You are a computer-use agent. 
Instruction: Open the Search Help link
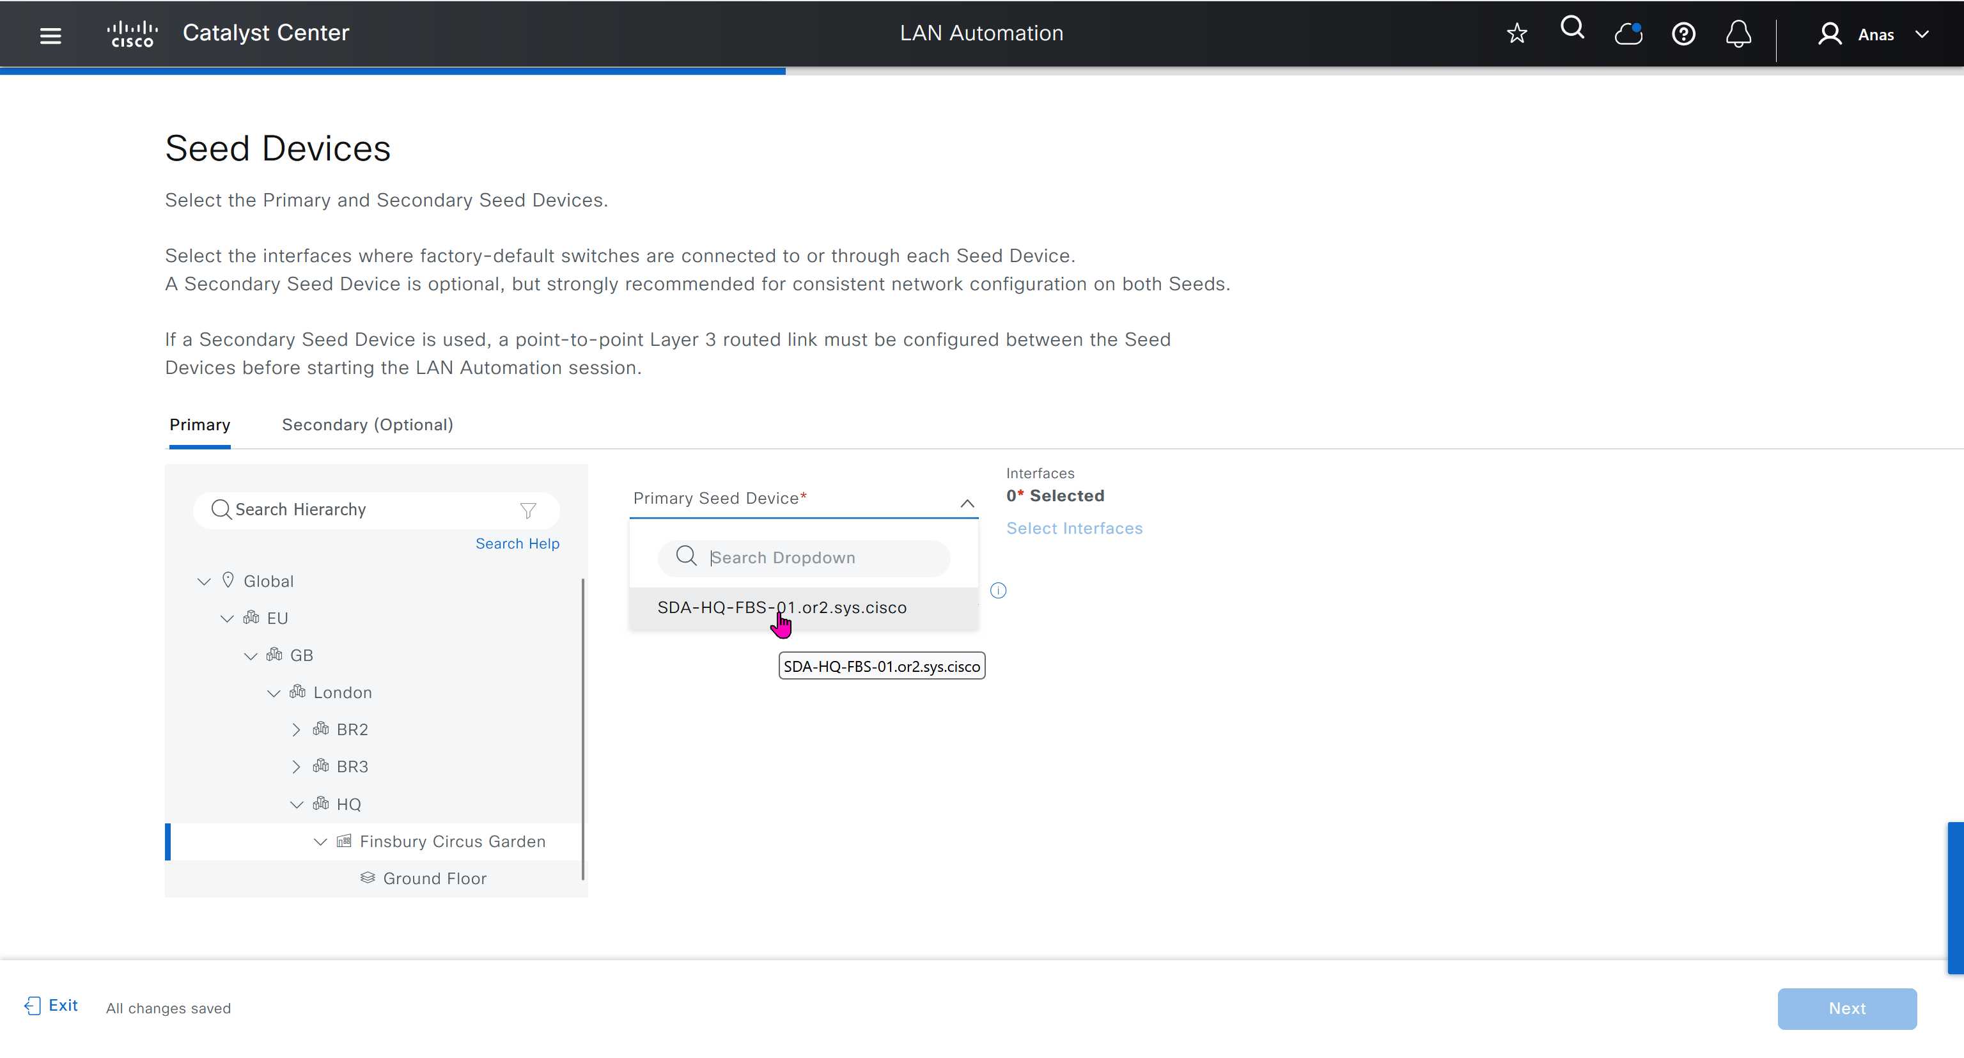(x=517, y=543)
